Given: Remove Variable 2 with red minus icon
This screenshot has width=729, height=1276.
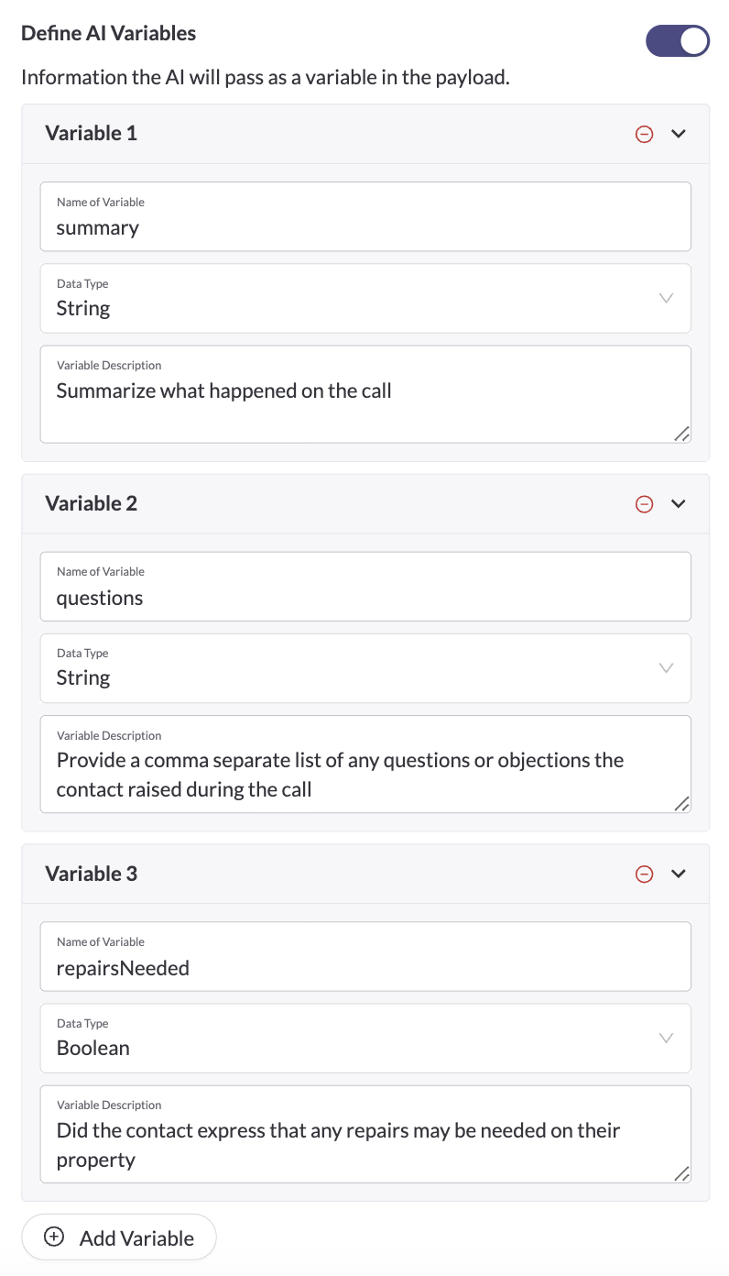Looking at the screenshot, I should coord(645,504).
